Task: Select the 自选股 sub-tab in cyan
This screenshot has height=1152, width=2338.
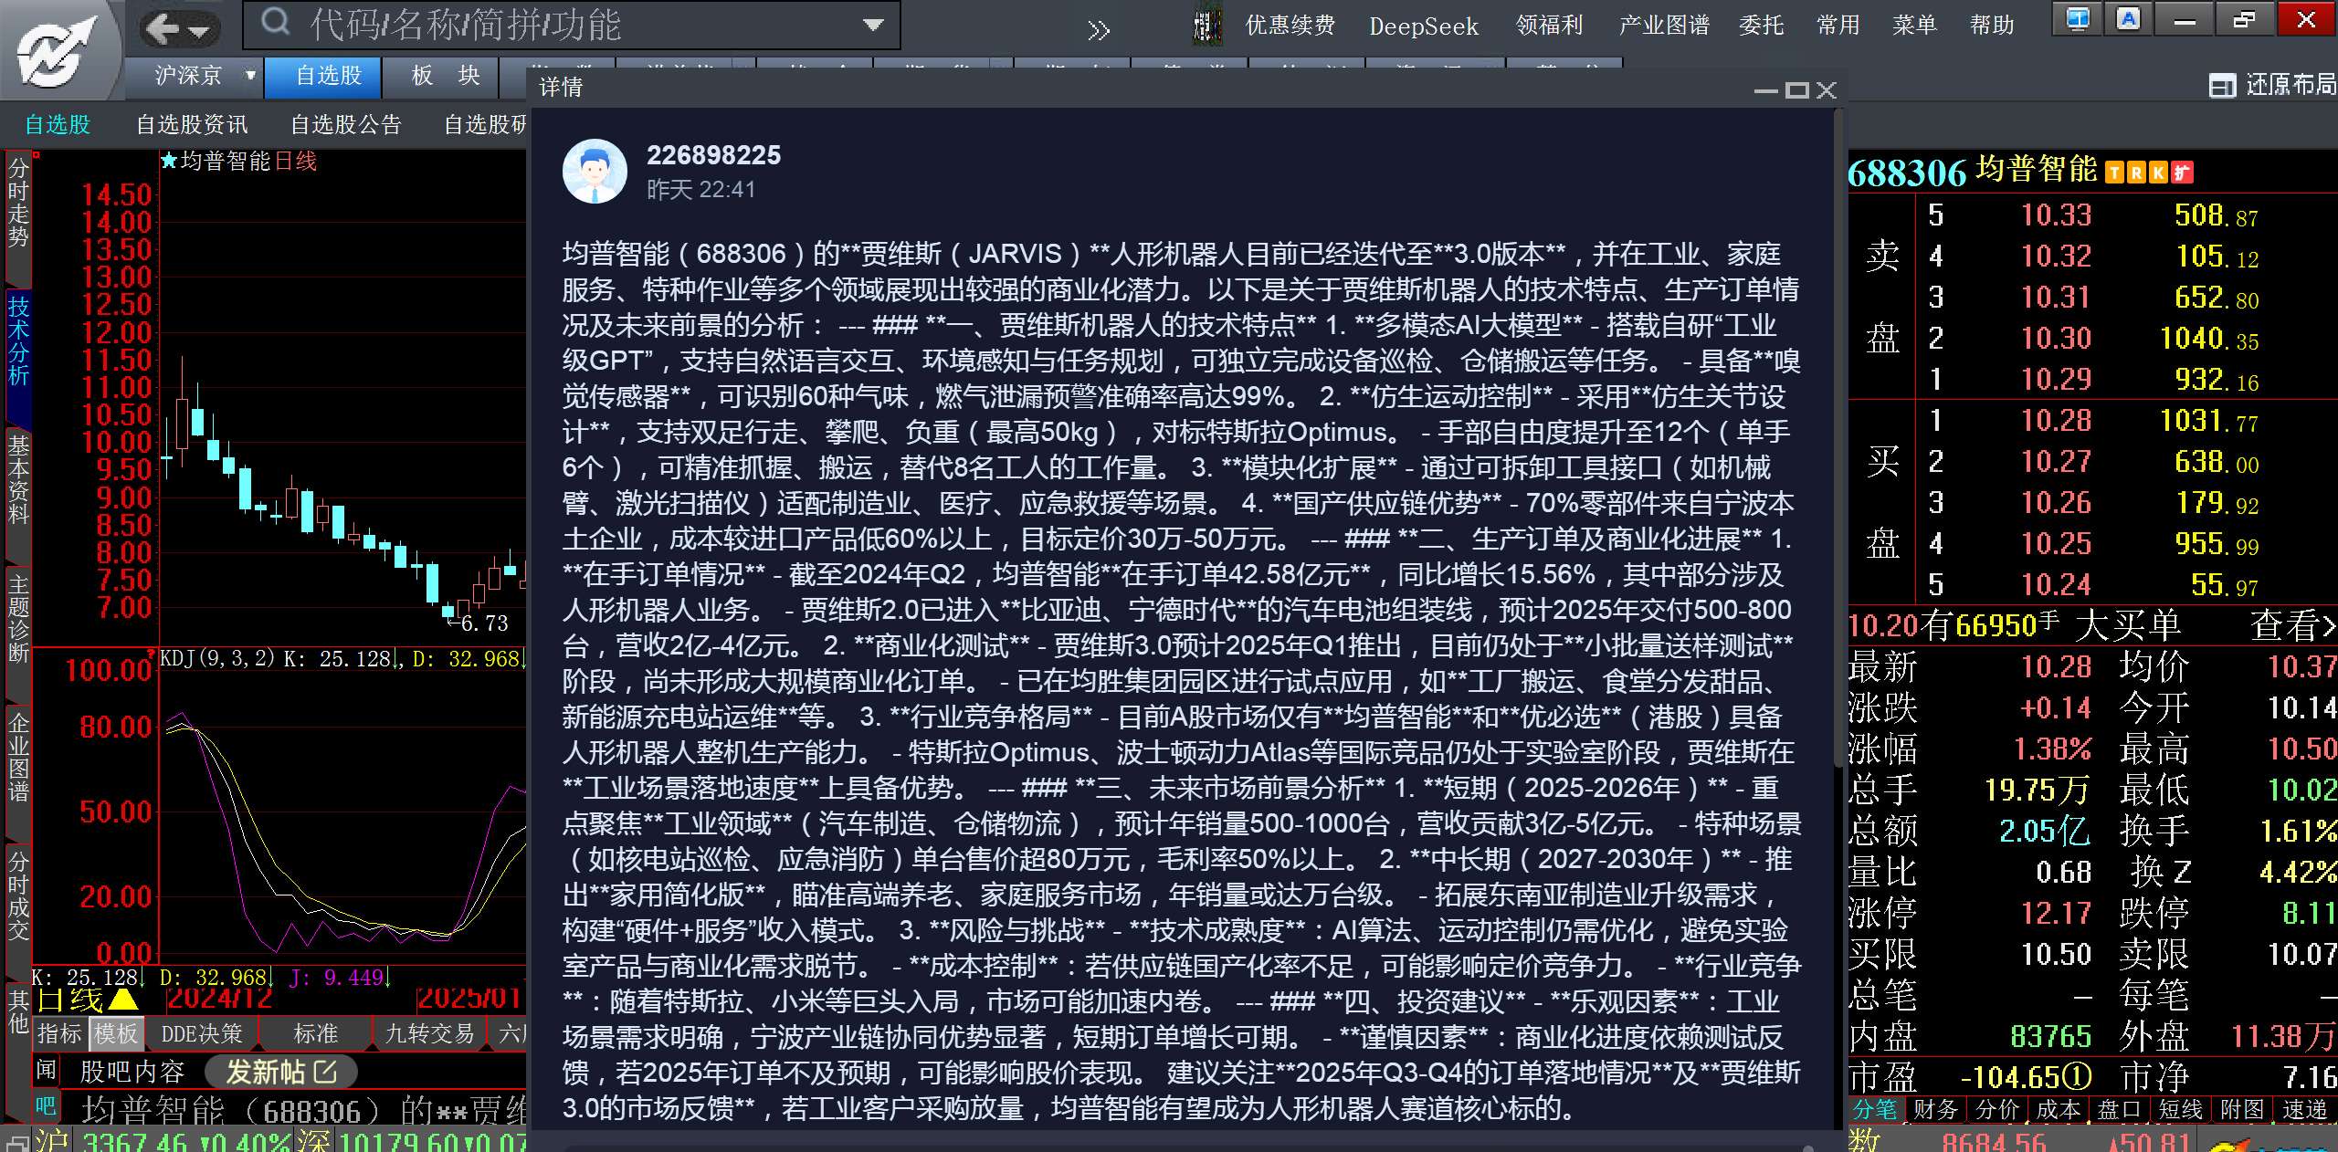Action: pos(58,124)
